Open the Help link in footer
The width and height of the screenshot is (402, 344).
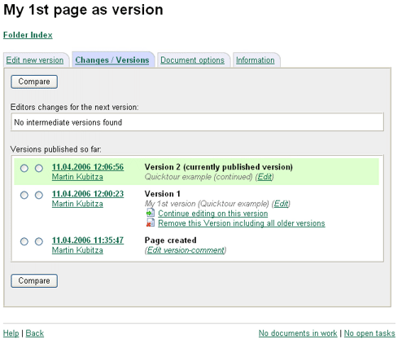11,333
